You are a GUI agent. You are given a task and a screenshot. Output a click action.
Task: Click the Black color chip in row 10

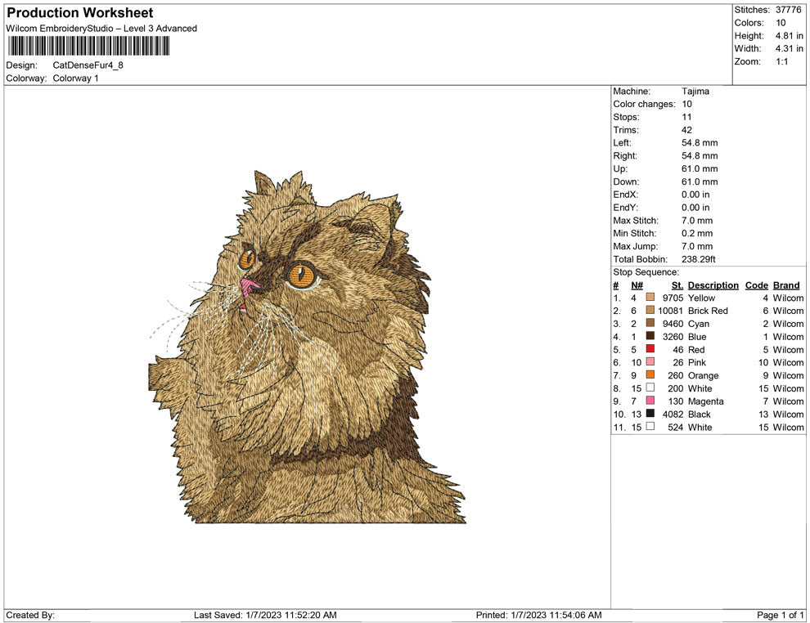point(649,415)
